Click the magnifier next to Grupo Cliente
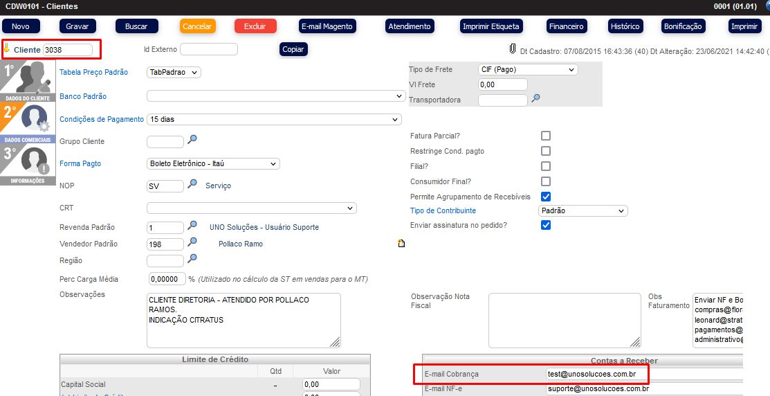Viewport: 770px width, 396px height. (x=192, y=140)
